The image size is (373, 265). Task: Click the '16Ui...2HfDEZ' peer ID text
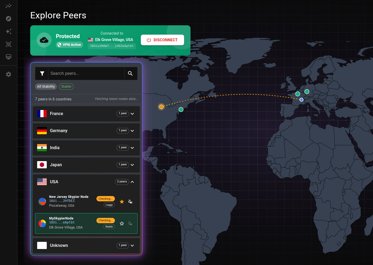[62, 201]
